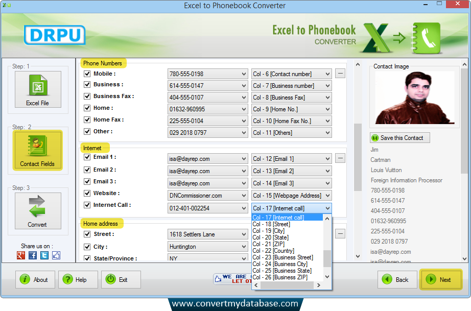Screen dimensions: 471x311
Task: Choose Col - 20 [State] from list
Action: [x=288, y=237]
